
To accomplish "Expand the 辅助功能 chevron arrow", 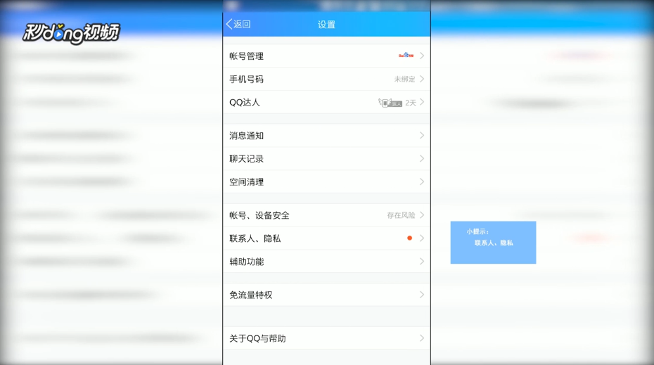I will point(422,262).
